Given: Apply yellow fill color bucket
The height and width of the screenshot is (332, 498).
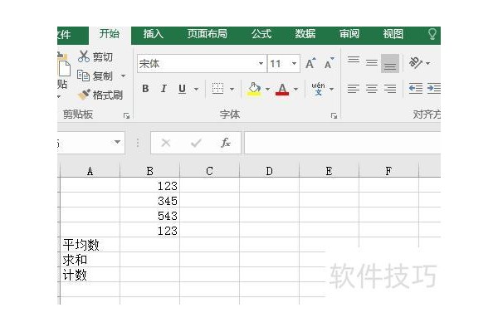Looking at the screenshot, I should [x=254, y=89].
